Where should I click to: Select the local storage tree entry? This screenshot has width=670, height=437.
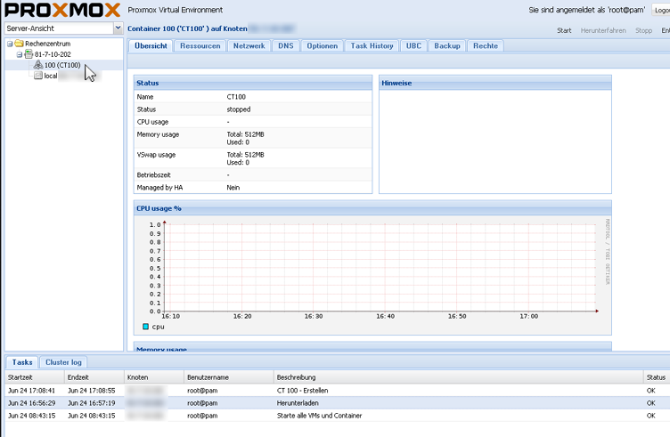point(51,76)
